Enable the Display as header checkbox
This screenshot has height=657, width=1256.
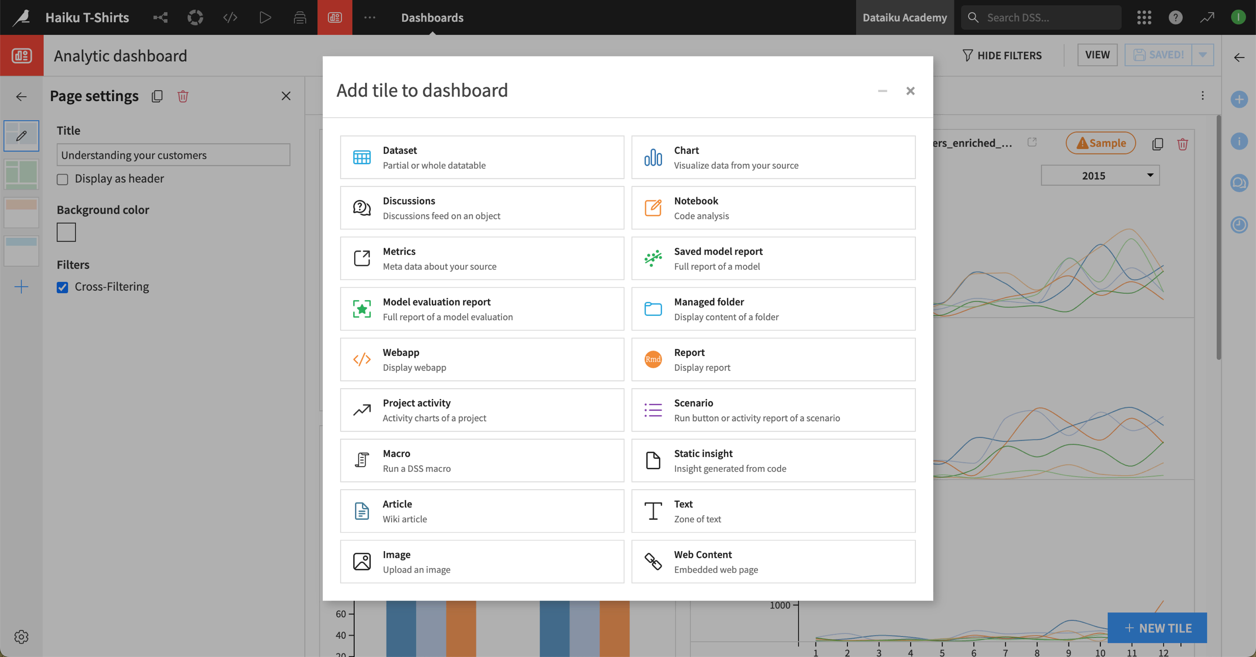point(62,179)
